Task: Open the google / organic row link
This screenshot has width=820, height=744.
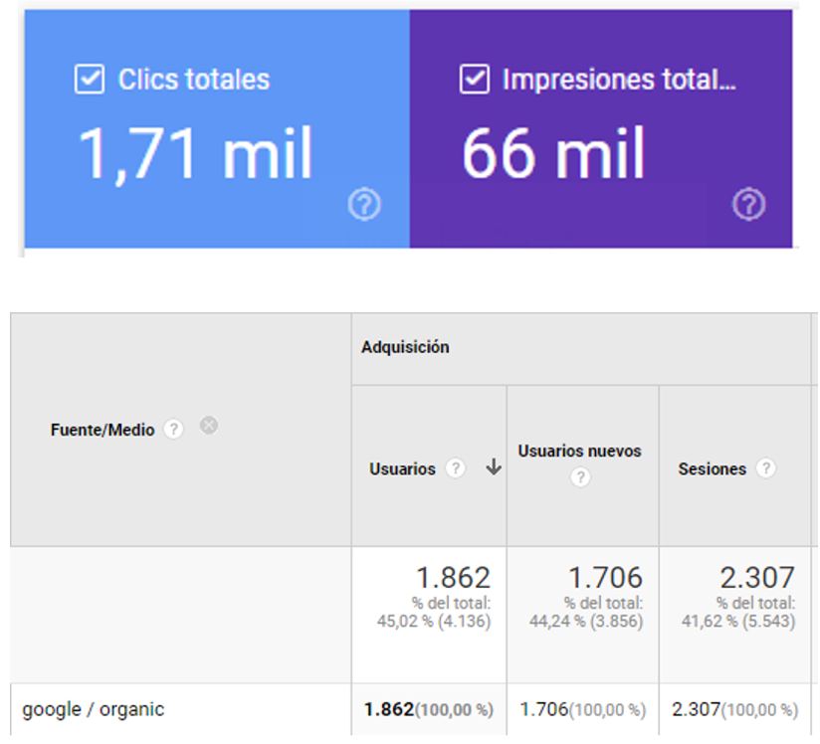Action: pyautogui.click(x=93, y=710)
